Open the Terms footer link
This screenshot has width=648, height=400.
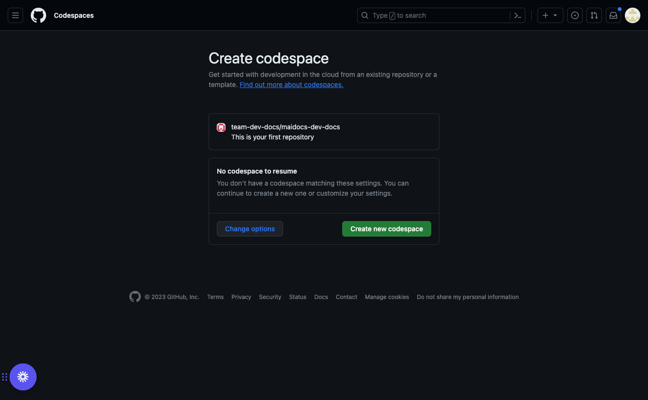click(x=215, y=297)
